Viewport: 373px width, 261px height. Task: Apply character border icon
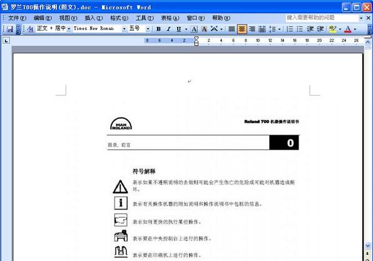(194, 29)
